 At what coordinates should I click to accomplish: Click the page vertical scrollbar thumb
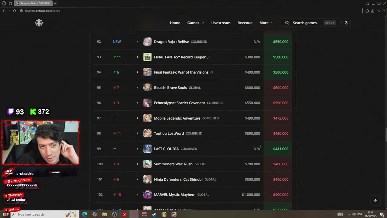386,135
